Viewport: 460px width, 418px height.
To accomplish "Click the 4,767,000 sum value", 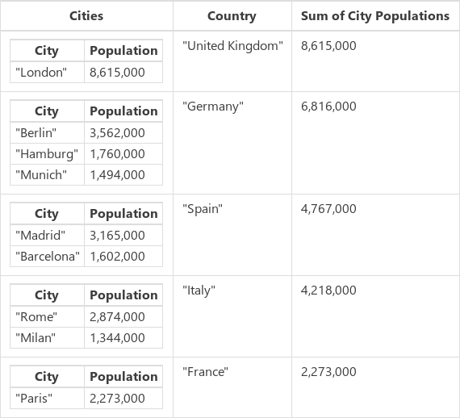I will 328,209.
